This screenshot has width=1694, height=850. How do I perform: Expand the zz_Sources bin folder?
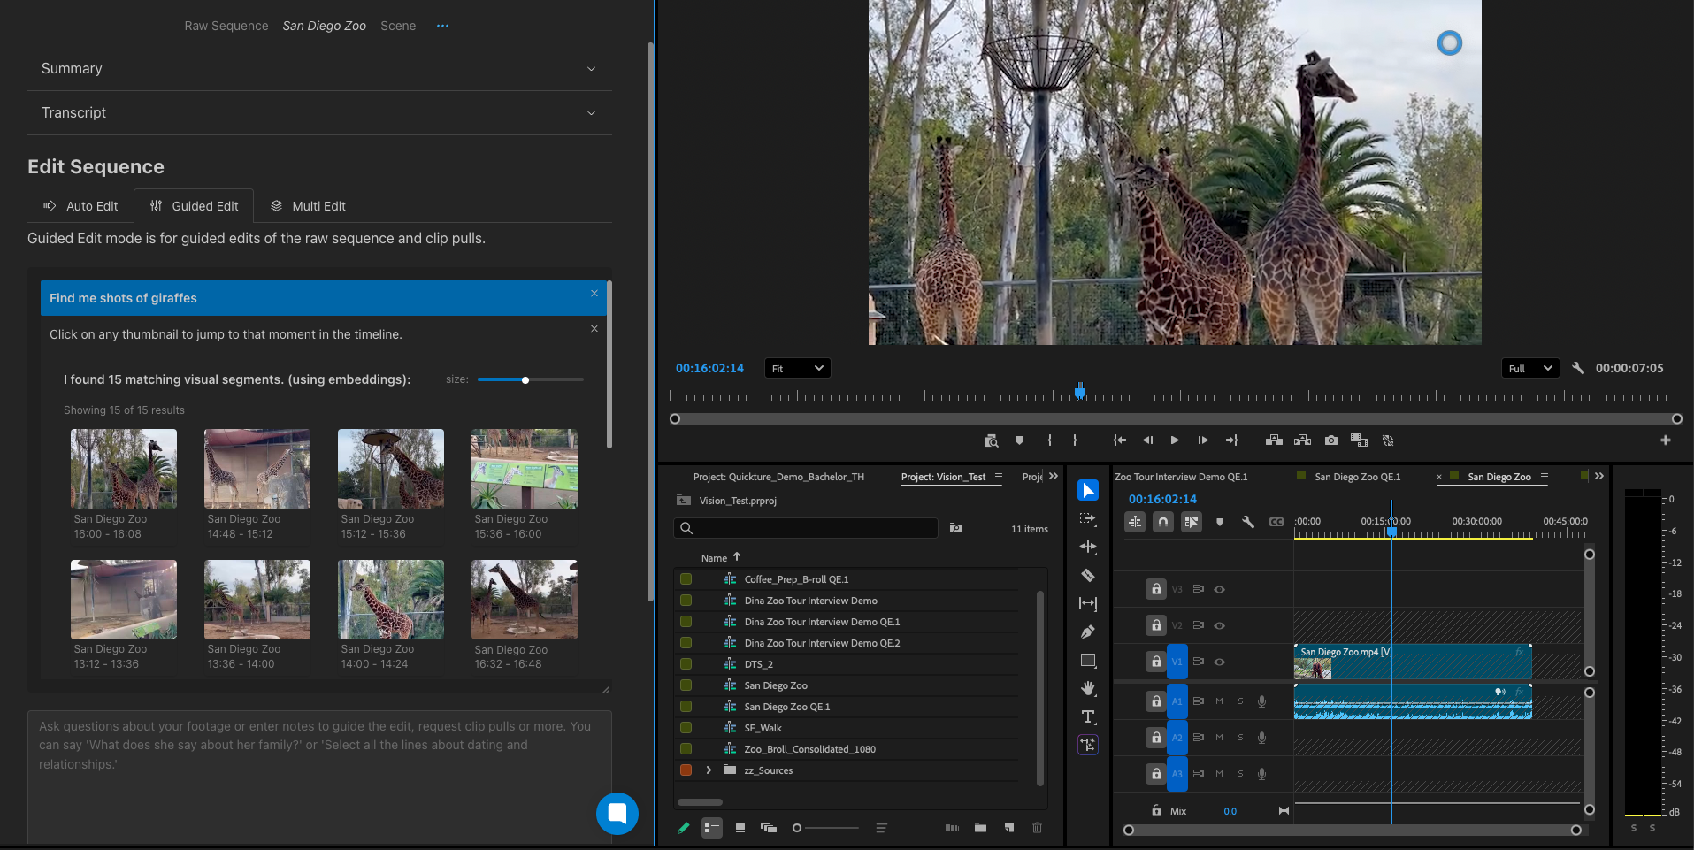pos(709,770)
